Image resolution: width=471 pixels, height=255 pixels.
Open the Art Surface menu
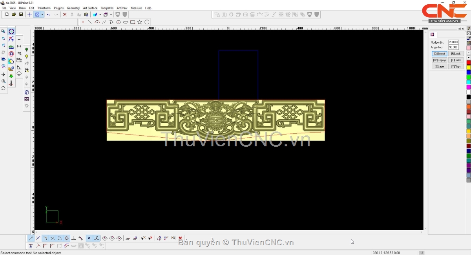(90, 8)
